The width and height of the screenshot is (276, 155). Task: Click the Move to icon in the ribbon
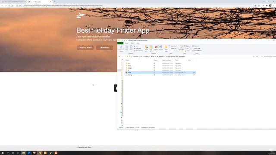pos(147,47)
